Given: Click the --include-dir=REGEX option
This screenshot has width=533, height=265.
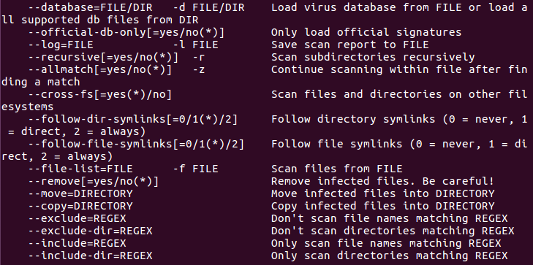Looking at the screenshot, I should [x=91, y=256].
